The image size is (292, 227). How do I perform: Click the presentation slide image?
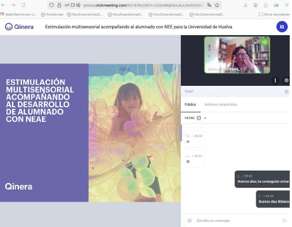coord(90,133)
